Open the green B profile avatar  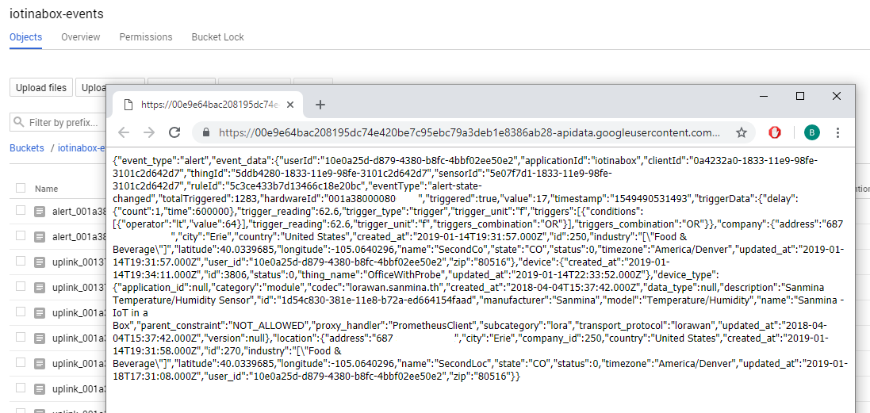coord(812,132)
